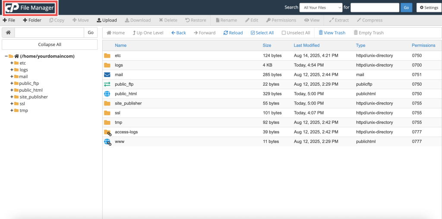Click the public_html globe icon
This screenshot has width=442, height=219.
(107, 94)
